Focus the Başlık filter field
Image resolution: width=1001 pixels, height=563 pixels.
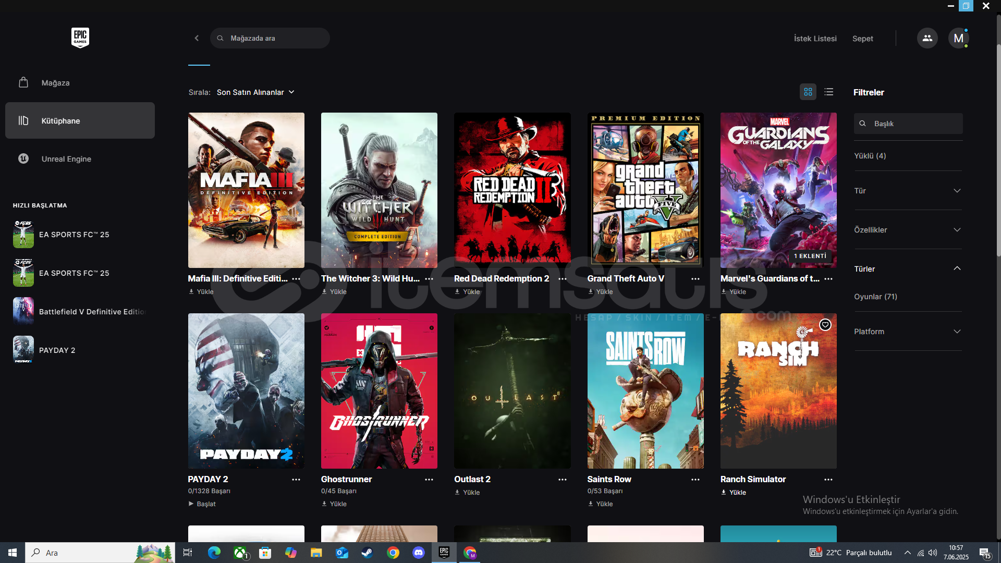click(908, 124)
